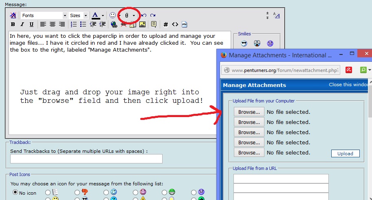Switch to the Manage Attachments browser tab

(277, 55)
